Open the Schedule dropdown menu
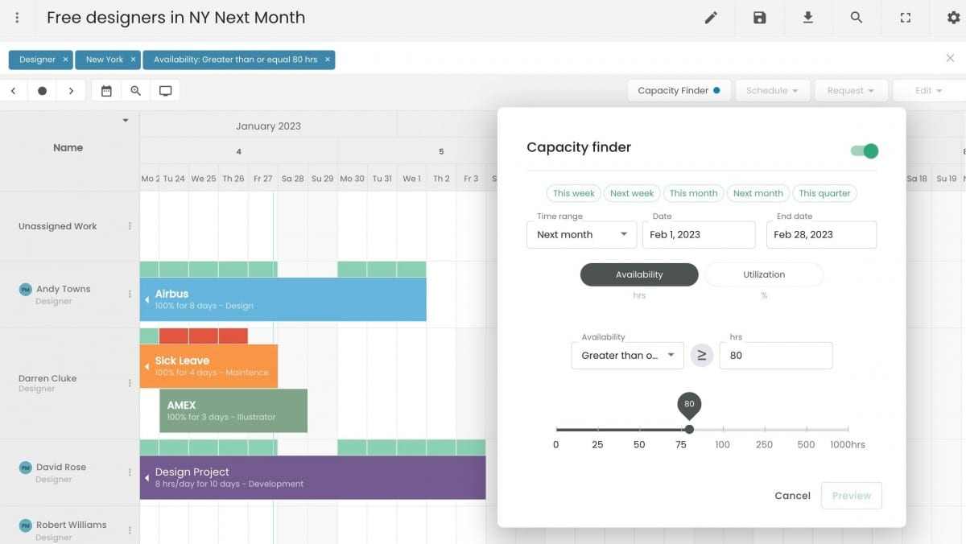This screenshot has height=544, width=966. (x=771, y=91)
